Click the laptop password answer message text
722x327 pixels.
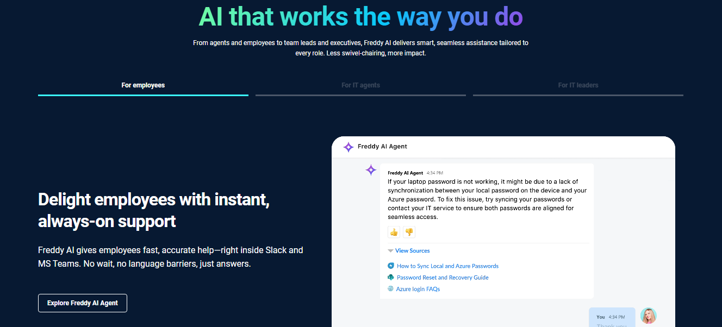point(487,199)
